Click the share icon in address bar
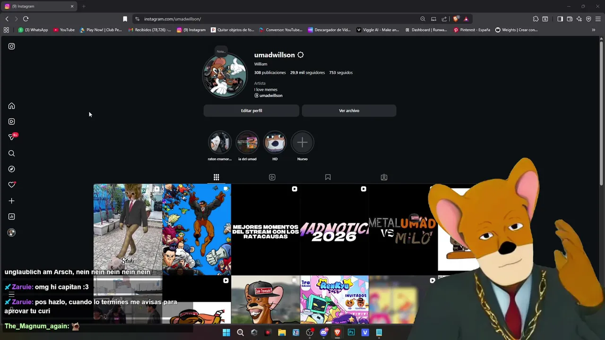 (x=444, y=19)
